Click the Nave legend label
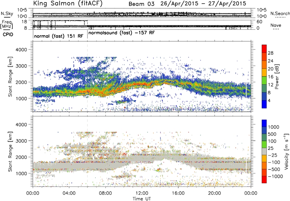This screenshot has width=290, height=201. click(x=276, y=25)
